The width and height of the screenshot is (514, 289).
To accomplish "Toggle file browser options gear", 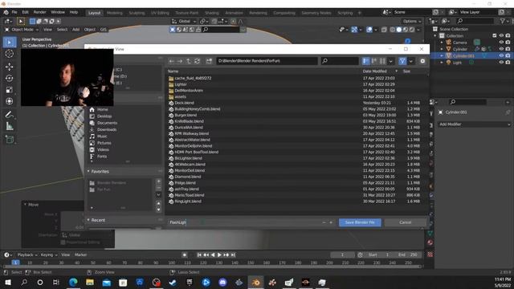I will 422,61.
